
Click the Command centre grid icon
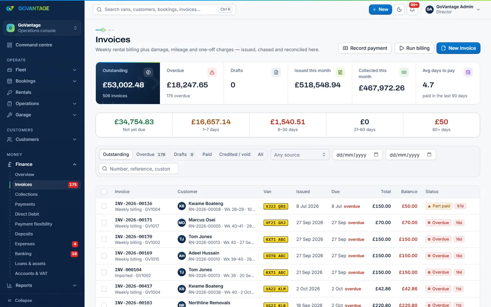click(10, 45)
